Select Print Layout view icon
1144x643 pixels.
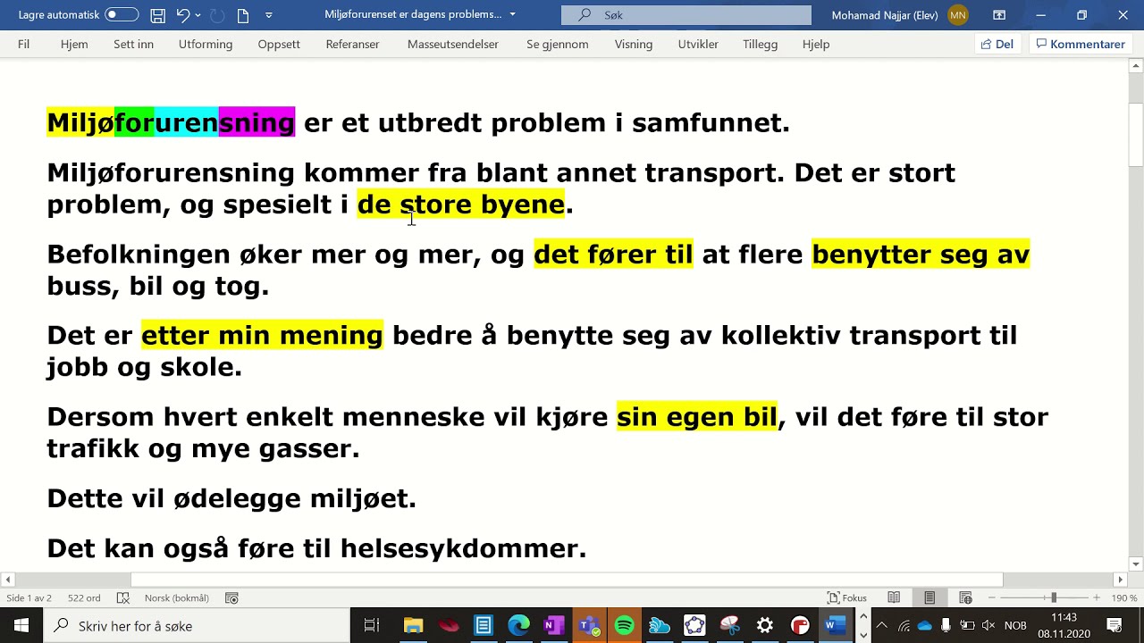pyautogui.click(x=929, y=598)
